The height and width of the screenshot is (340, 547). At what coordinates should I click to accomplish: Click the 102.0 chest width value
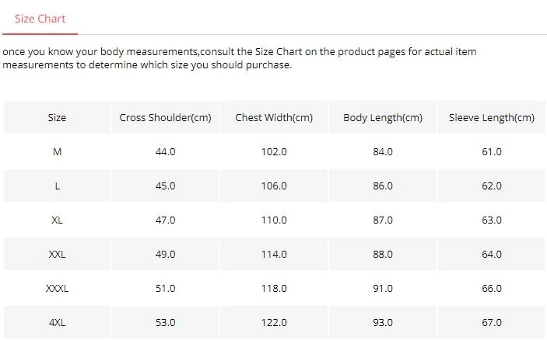pyautogui.click(x=274, y=152)
